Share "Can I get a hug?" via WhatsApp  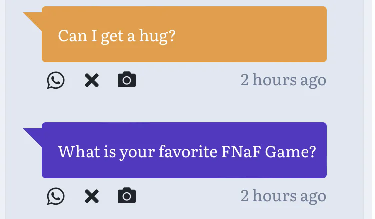click(56, 80)
